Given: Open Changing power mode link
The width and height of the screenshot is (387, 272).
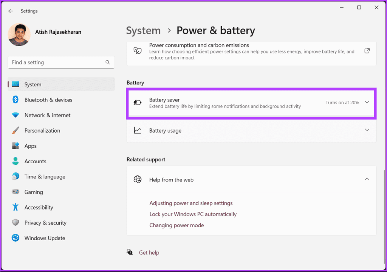Looking at the screenshot, I should pyautogui.click(x=176, y=225).
